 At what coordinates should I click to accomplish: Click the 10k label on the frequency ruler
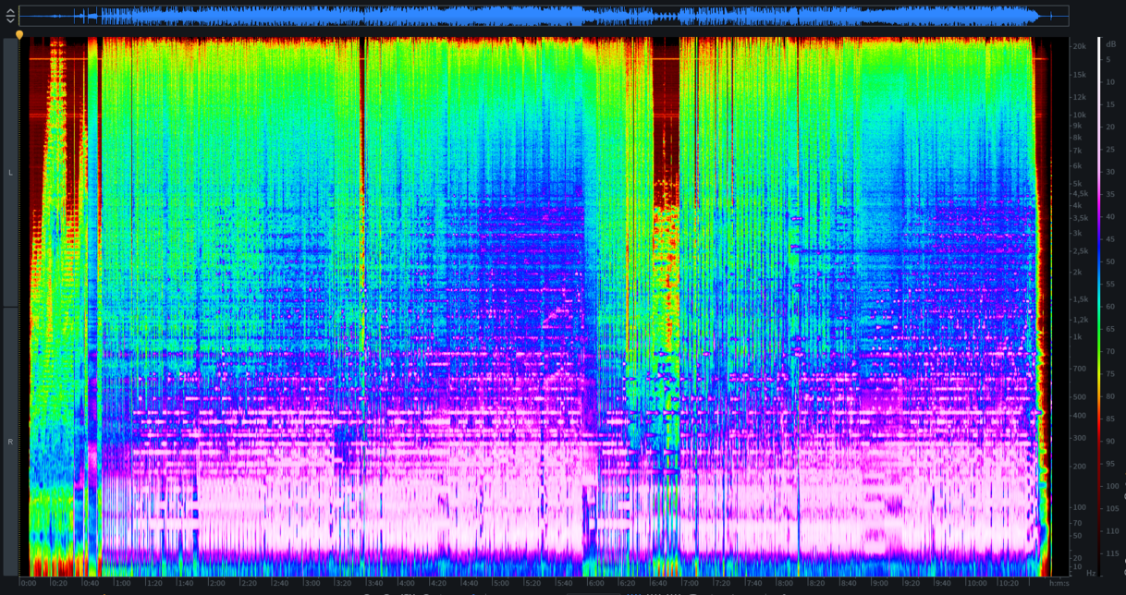coord(1078,115)
